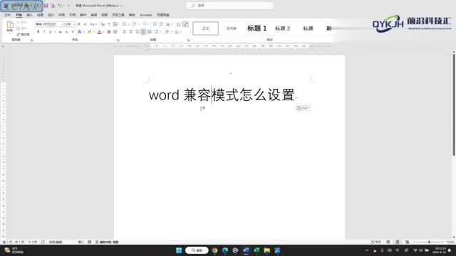Switch to the Insert ribbon tab
The image size is (456, 256).
(29, 15)
